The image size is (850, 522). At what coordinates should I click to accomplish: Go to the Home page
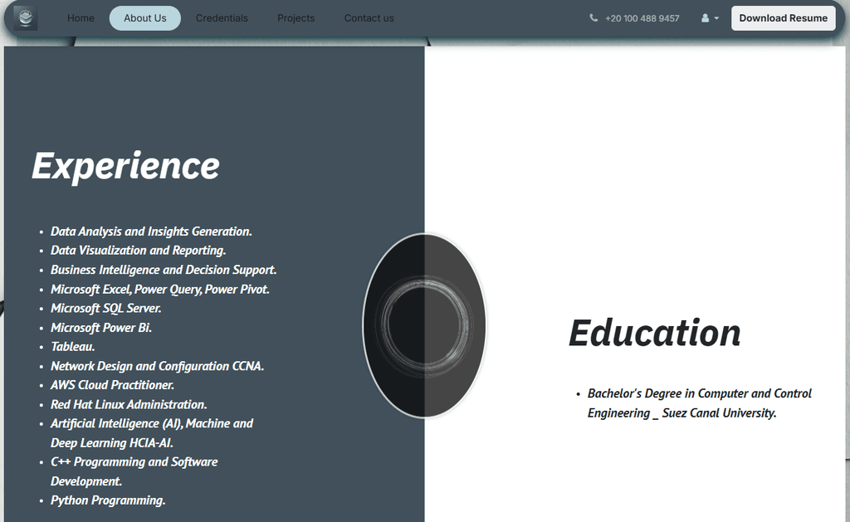tap(81, 18)
